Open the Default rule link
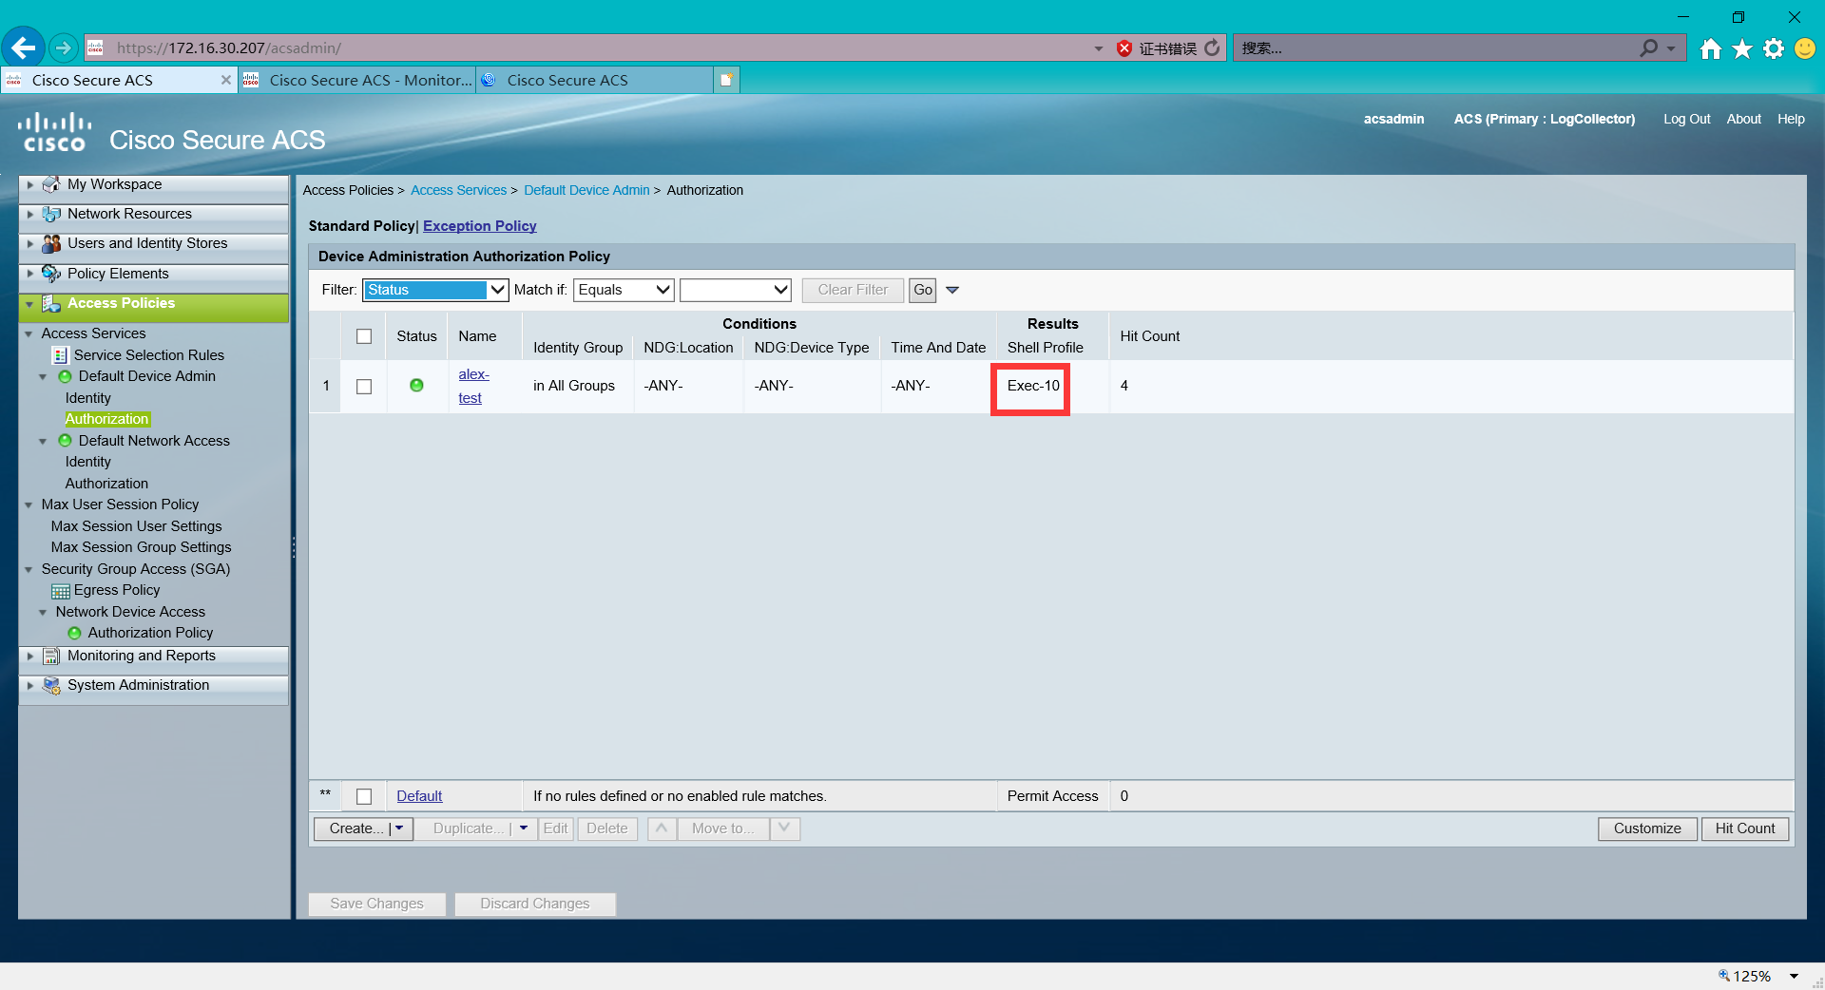1825x990 pixels. 419,796
